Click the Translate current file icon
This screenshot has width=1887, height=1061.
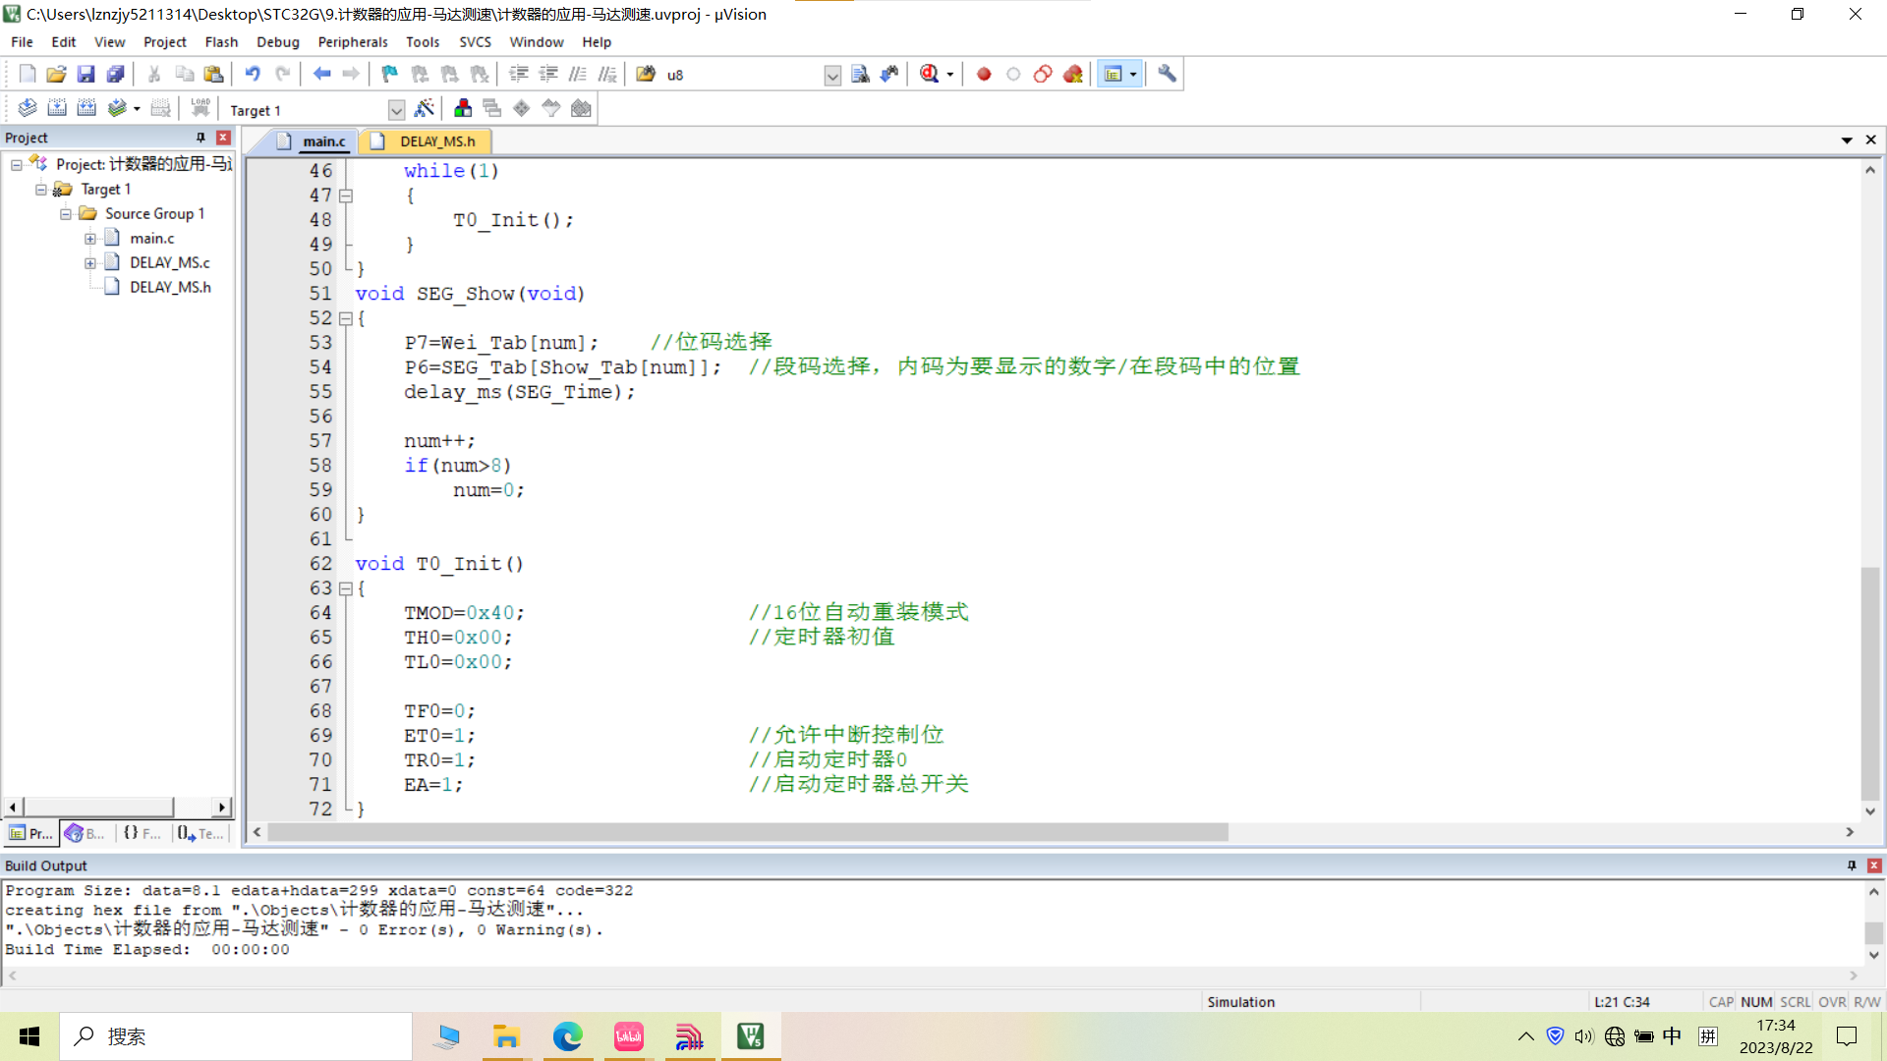click(28, 108)
